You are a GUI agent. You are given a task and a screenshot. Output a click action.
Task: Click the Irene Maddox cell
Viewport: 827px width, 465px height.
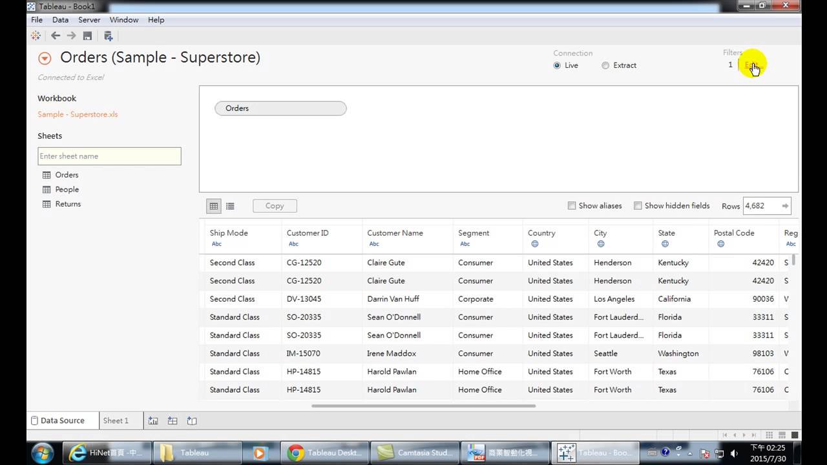pyautogui.click(x=390, y=353)
